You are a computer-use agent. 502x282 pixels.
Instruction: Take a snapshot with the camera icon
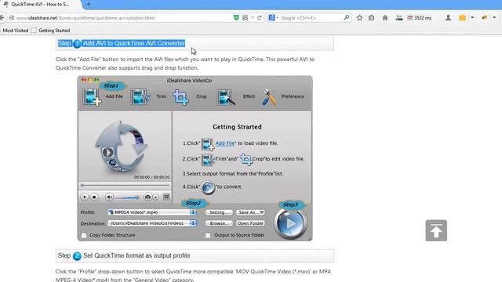[147, 197]
